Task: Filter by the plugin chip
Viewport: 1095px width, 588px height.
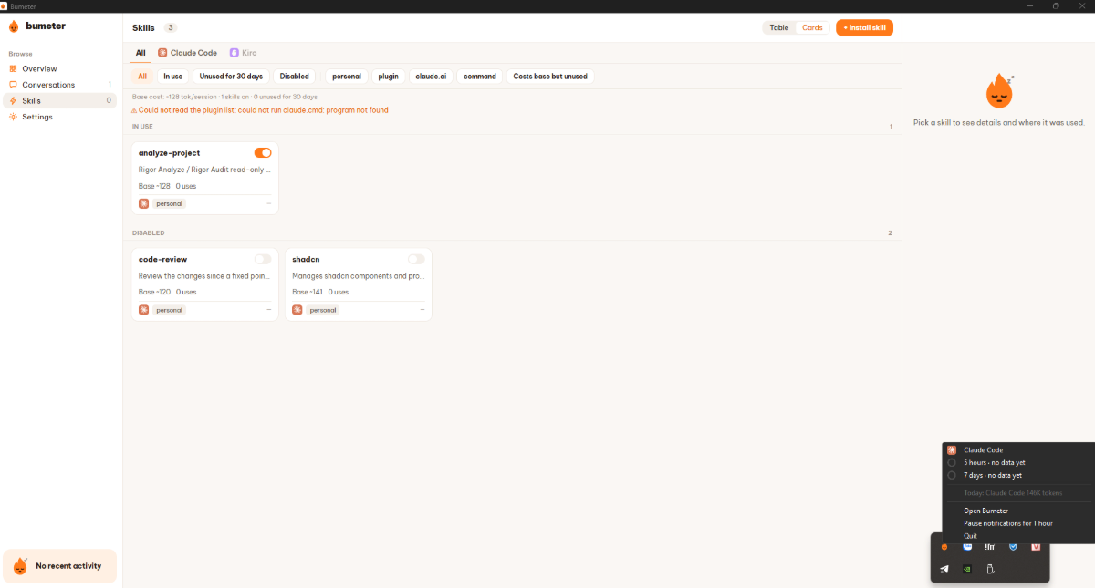Action: [x=389, y=77]
